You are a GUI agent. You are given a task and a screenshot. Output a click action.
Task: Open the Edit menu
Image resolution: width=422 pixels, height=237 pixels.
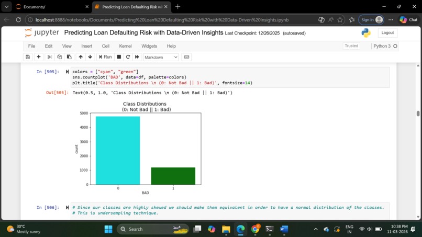[49, 46]
